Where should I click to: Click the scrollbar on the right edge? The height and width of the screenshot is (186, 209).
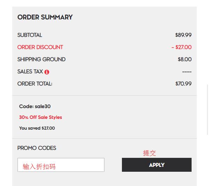click(x=207, y=110)
